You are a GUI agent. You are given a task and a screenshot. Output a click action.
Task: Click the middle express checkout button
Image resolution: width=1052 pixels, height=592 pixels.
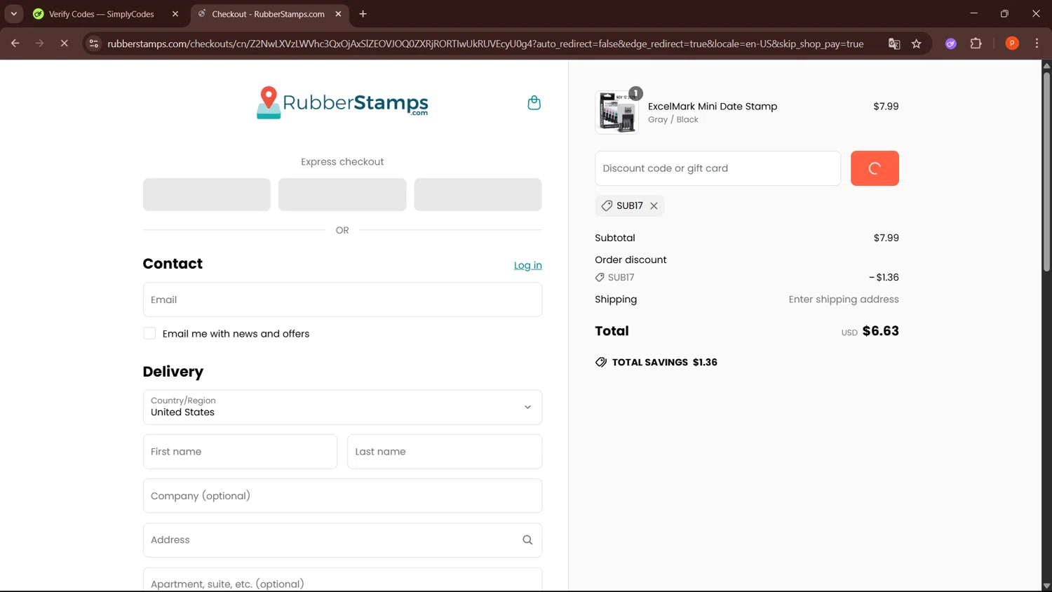click(342, 194)
